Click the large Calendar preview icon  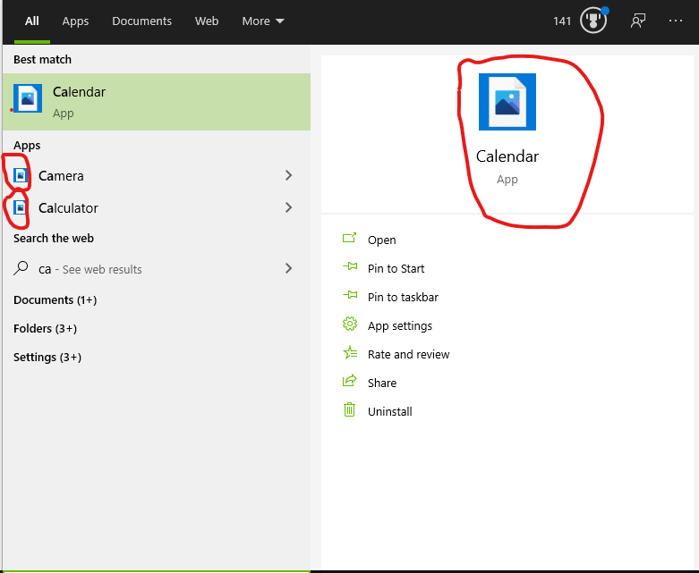pos(507,102)
